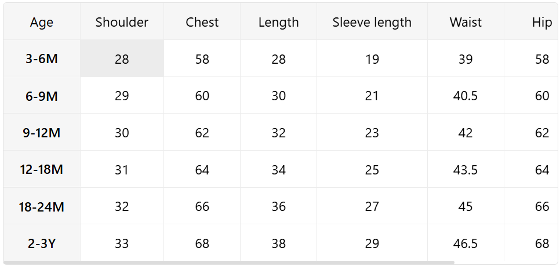Select the Waist value 40.5 cell
Screen dimensions: 560x266
(466, 96)
